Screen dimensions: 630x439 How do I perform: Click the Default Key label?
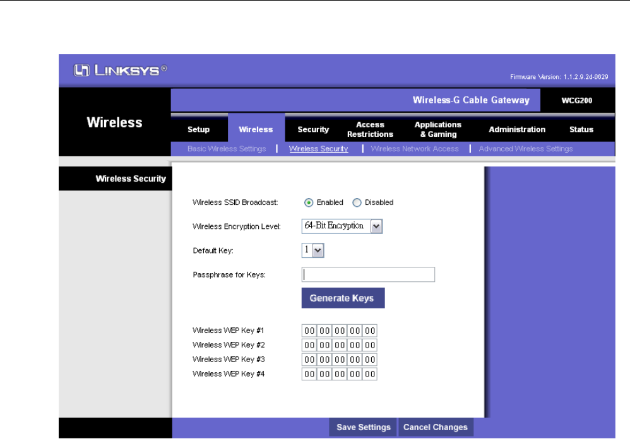(x=213, y=251)
